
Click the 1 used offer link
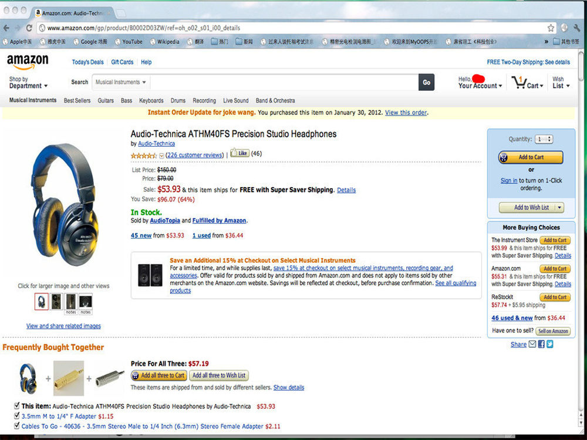pyautogui.click(x=201, y=235)
